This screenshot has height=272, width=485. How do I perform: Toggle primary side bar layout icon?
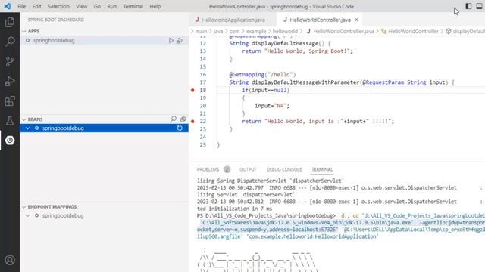tap(468, 6)
